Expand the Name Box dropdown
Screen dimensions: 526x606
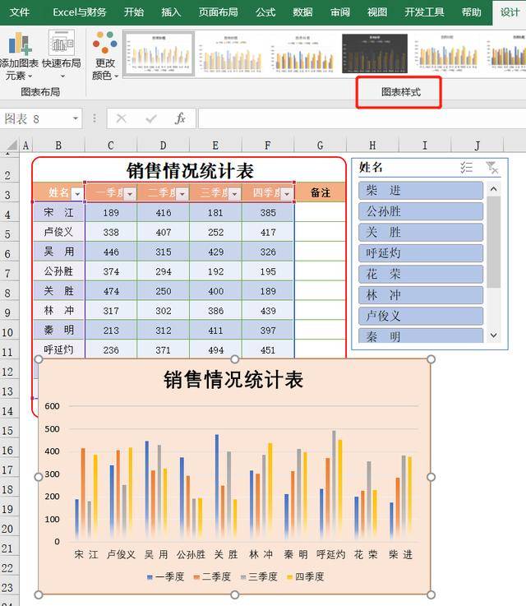click(x=76, y=118)
